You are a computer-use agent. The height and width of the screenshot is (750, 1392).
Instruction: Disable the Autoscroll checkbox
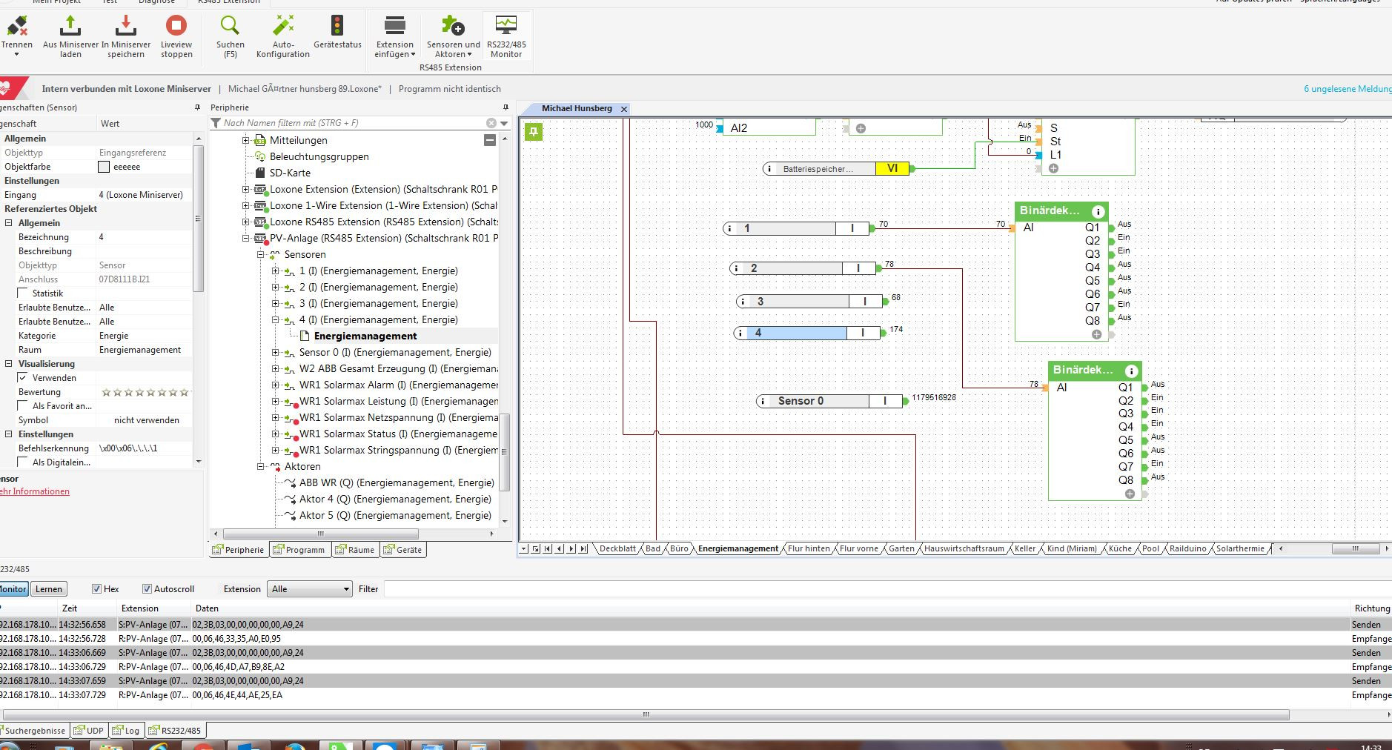tap(147, 589)
